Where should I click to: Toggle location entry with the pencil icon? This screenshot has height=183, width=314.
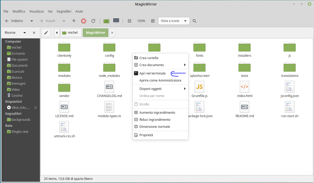(46, 33)
